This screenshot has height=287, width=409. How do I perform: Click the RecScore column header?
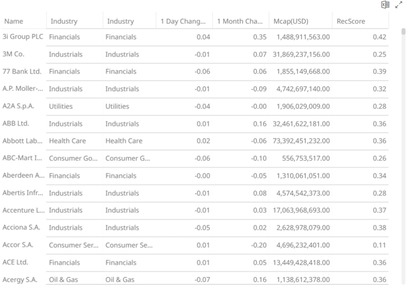point(350,21)
